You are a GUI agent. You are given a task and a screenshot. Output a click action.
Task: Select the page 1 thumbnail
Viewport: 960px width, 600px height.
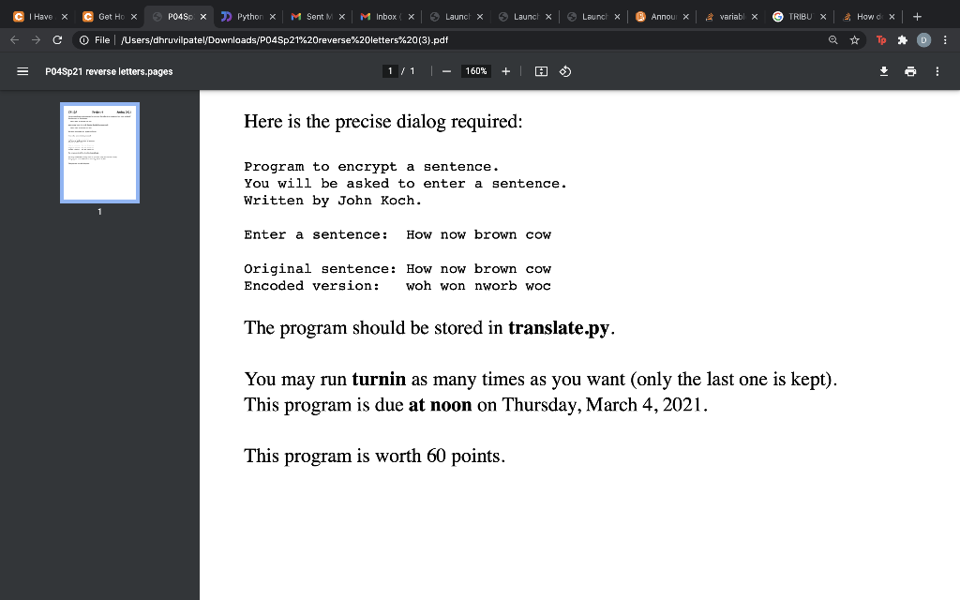tap(99, 152)
